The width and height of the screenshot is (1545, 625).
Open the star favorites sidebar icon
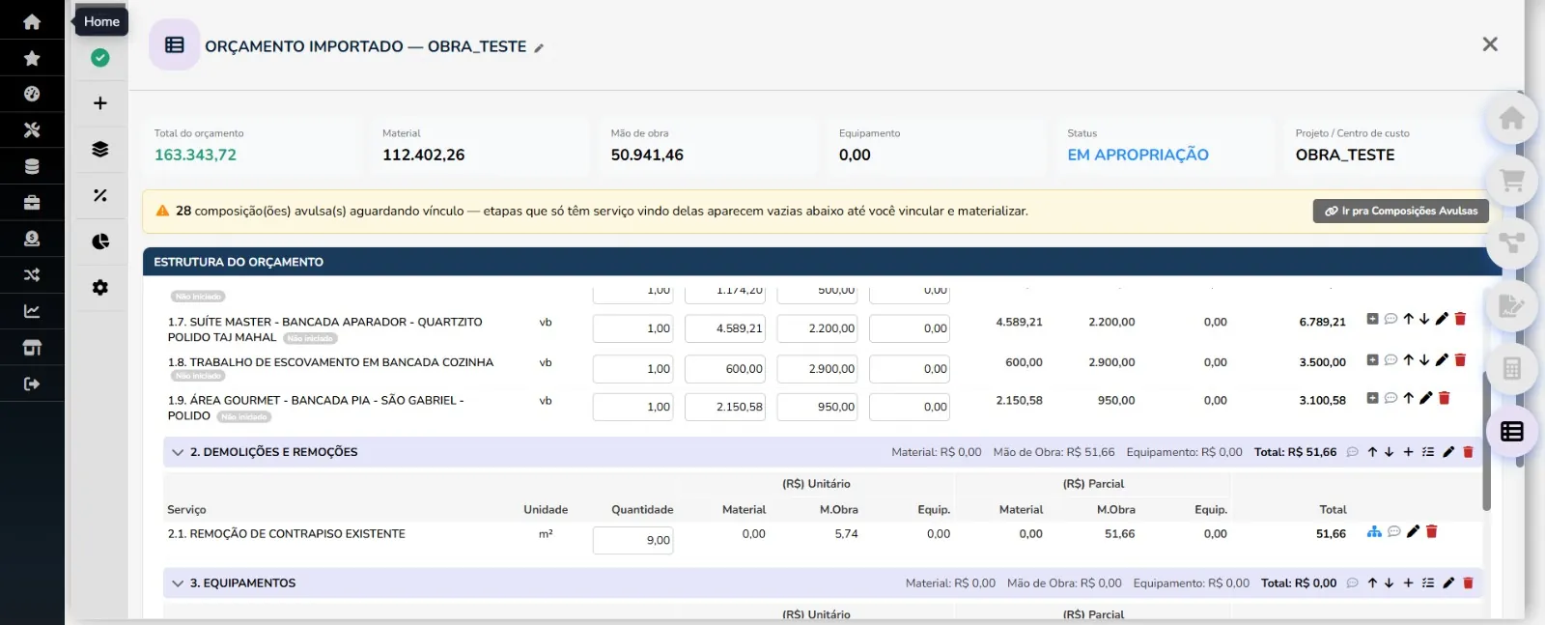pyautogui.click(x=32, y=58)
